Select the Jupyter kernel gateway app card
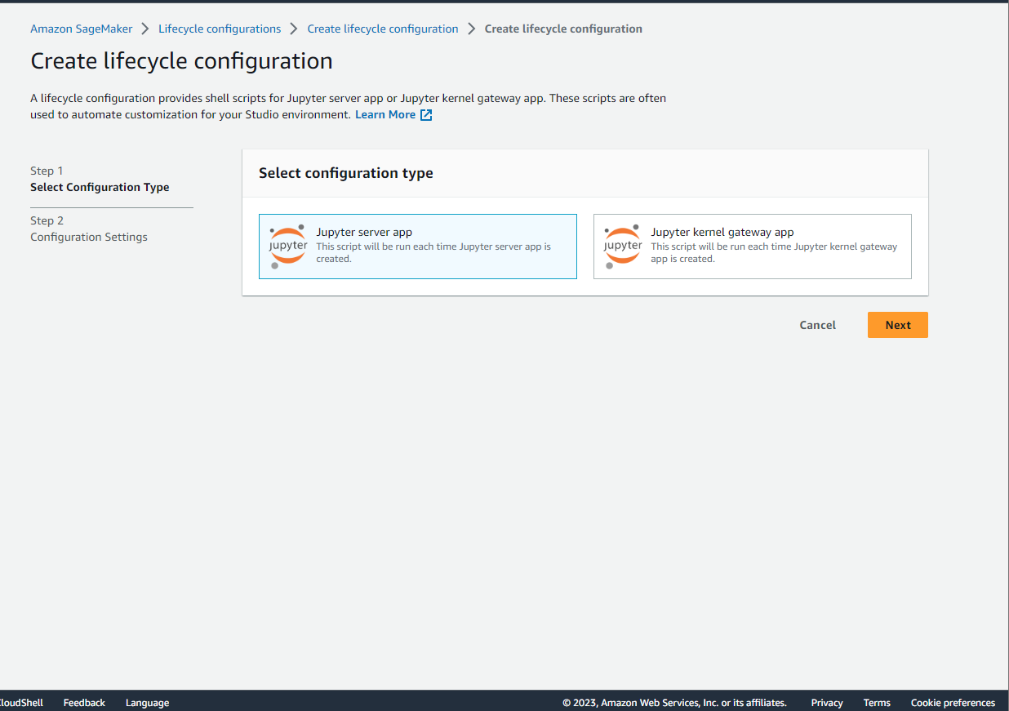This screenshot has width=1009, height=711. tap(753, 247)
